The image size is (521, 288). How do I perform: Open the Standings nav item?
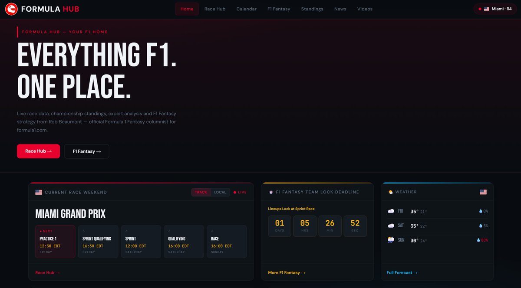(312, 9)
